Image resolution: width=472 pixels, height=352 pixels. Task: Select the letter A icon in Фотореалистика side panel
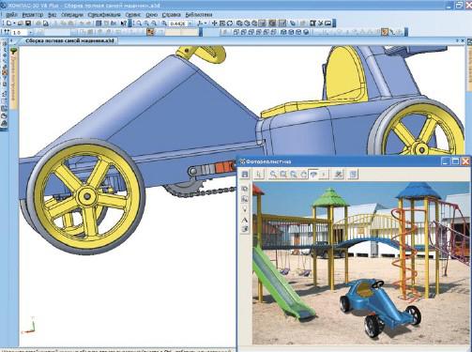245,220
